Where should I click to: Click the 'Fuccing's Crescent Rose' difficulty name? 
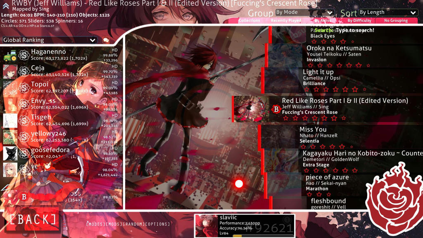pyautogui.click(x=310, y=112)
